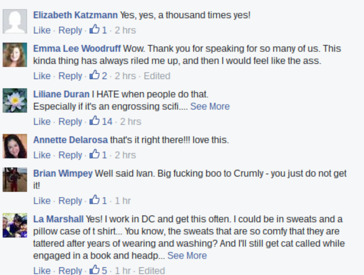The height and width of the screenshot is (275, 364).
Task: Reply to Elizabeth Katzmann's comment
Action: (x=70, y=30)
